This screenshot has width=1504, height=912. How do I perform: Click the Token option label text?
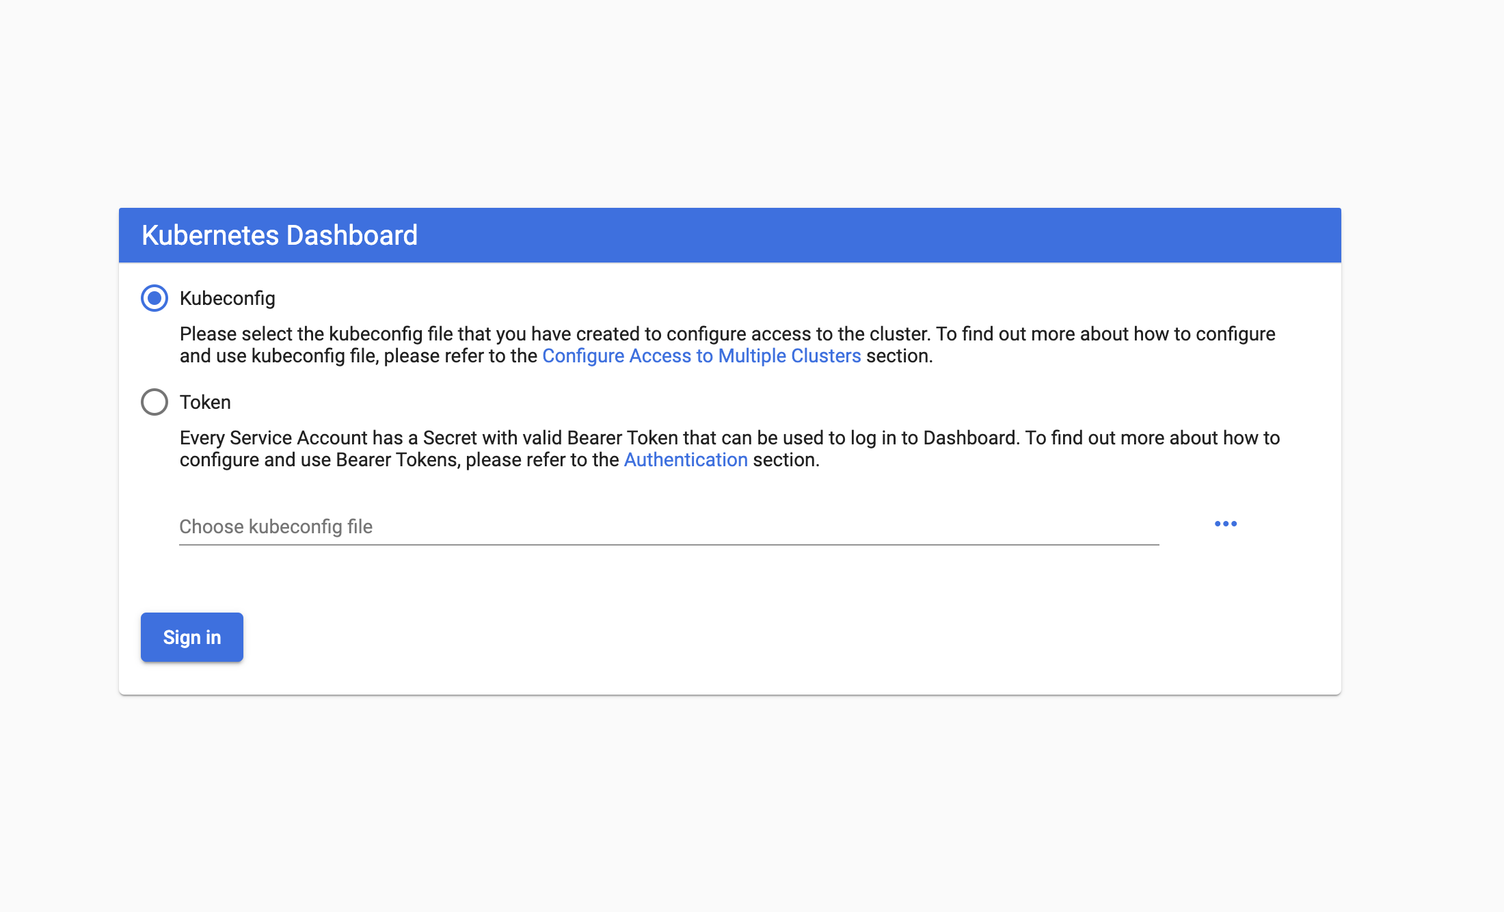pos(205,402)
